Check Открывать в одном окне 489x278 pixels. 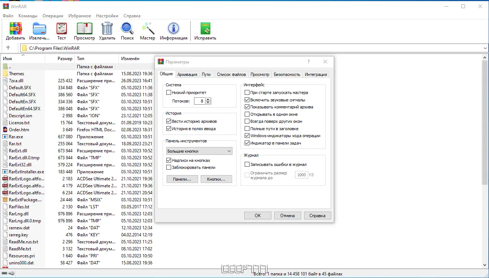pyautogui.click(x=247, y=114)
